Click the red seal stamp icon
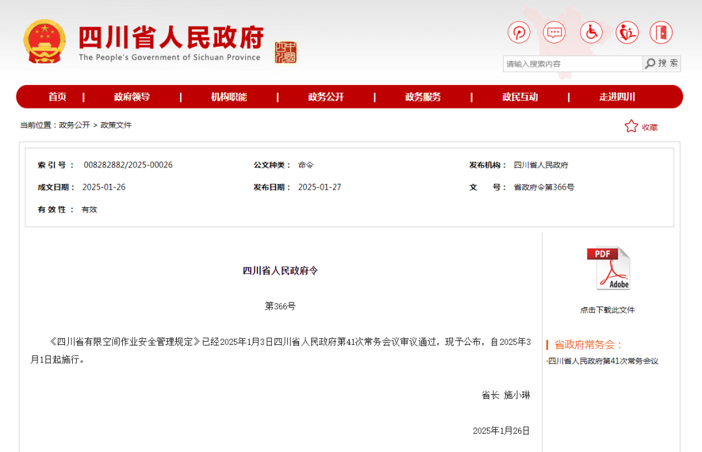The width and height of the screenshot is (702, 452). 285,52
